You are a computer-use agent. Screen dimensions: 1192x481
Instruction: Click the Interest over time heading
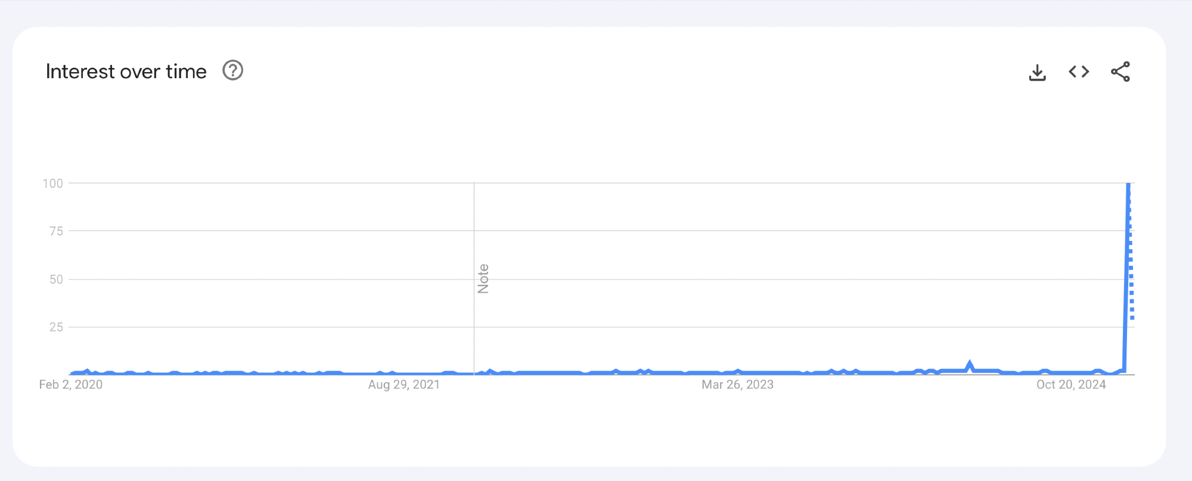click(x=126, y=72)
